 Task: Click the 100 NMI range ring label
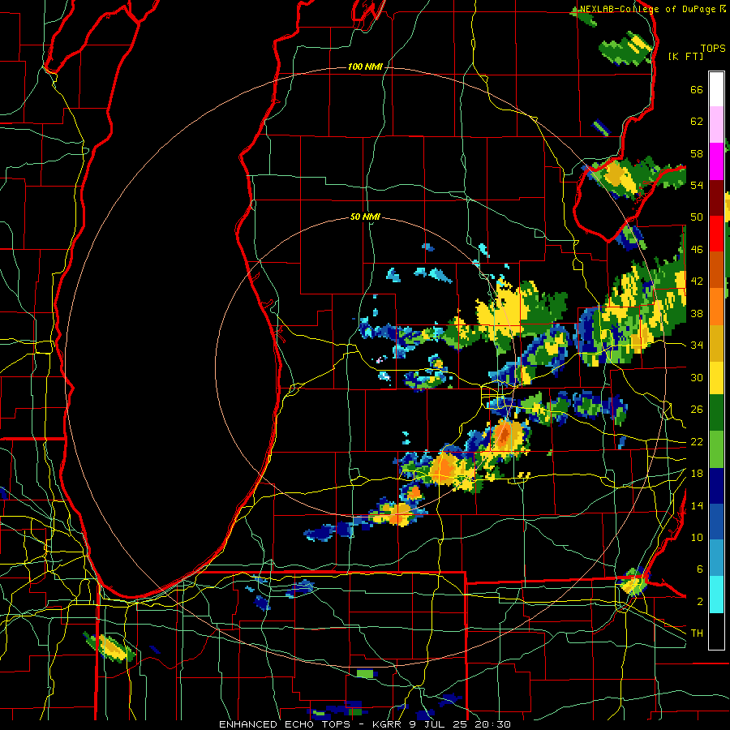click(x=365, y=67)
